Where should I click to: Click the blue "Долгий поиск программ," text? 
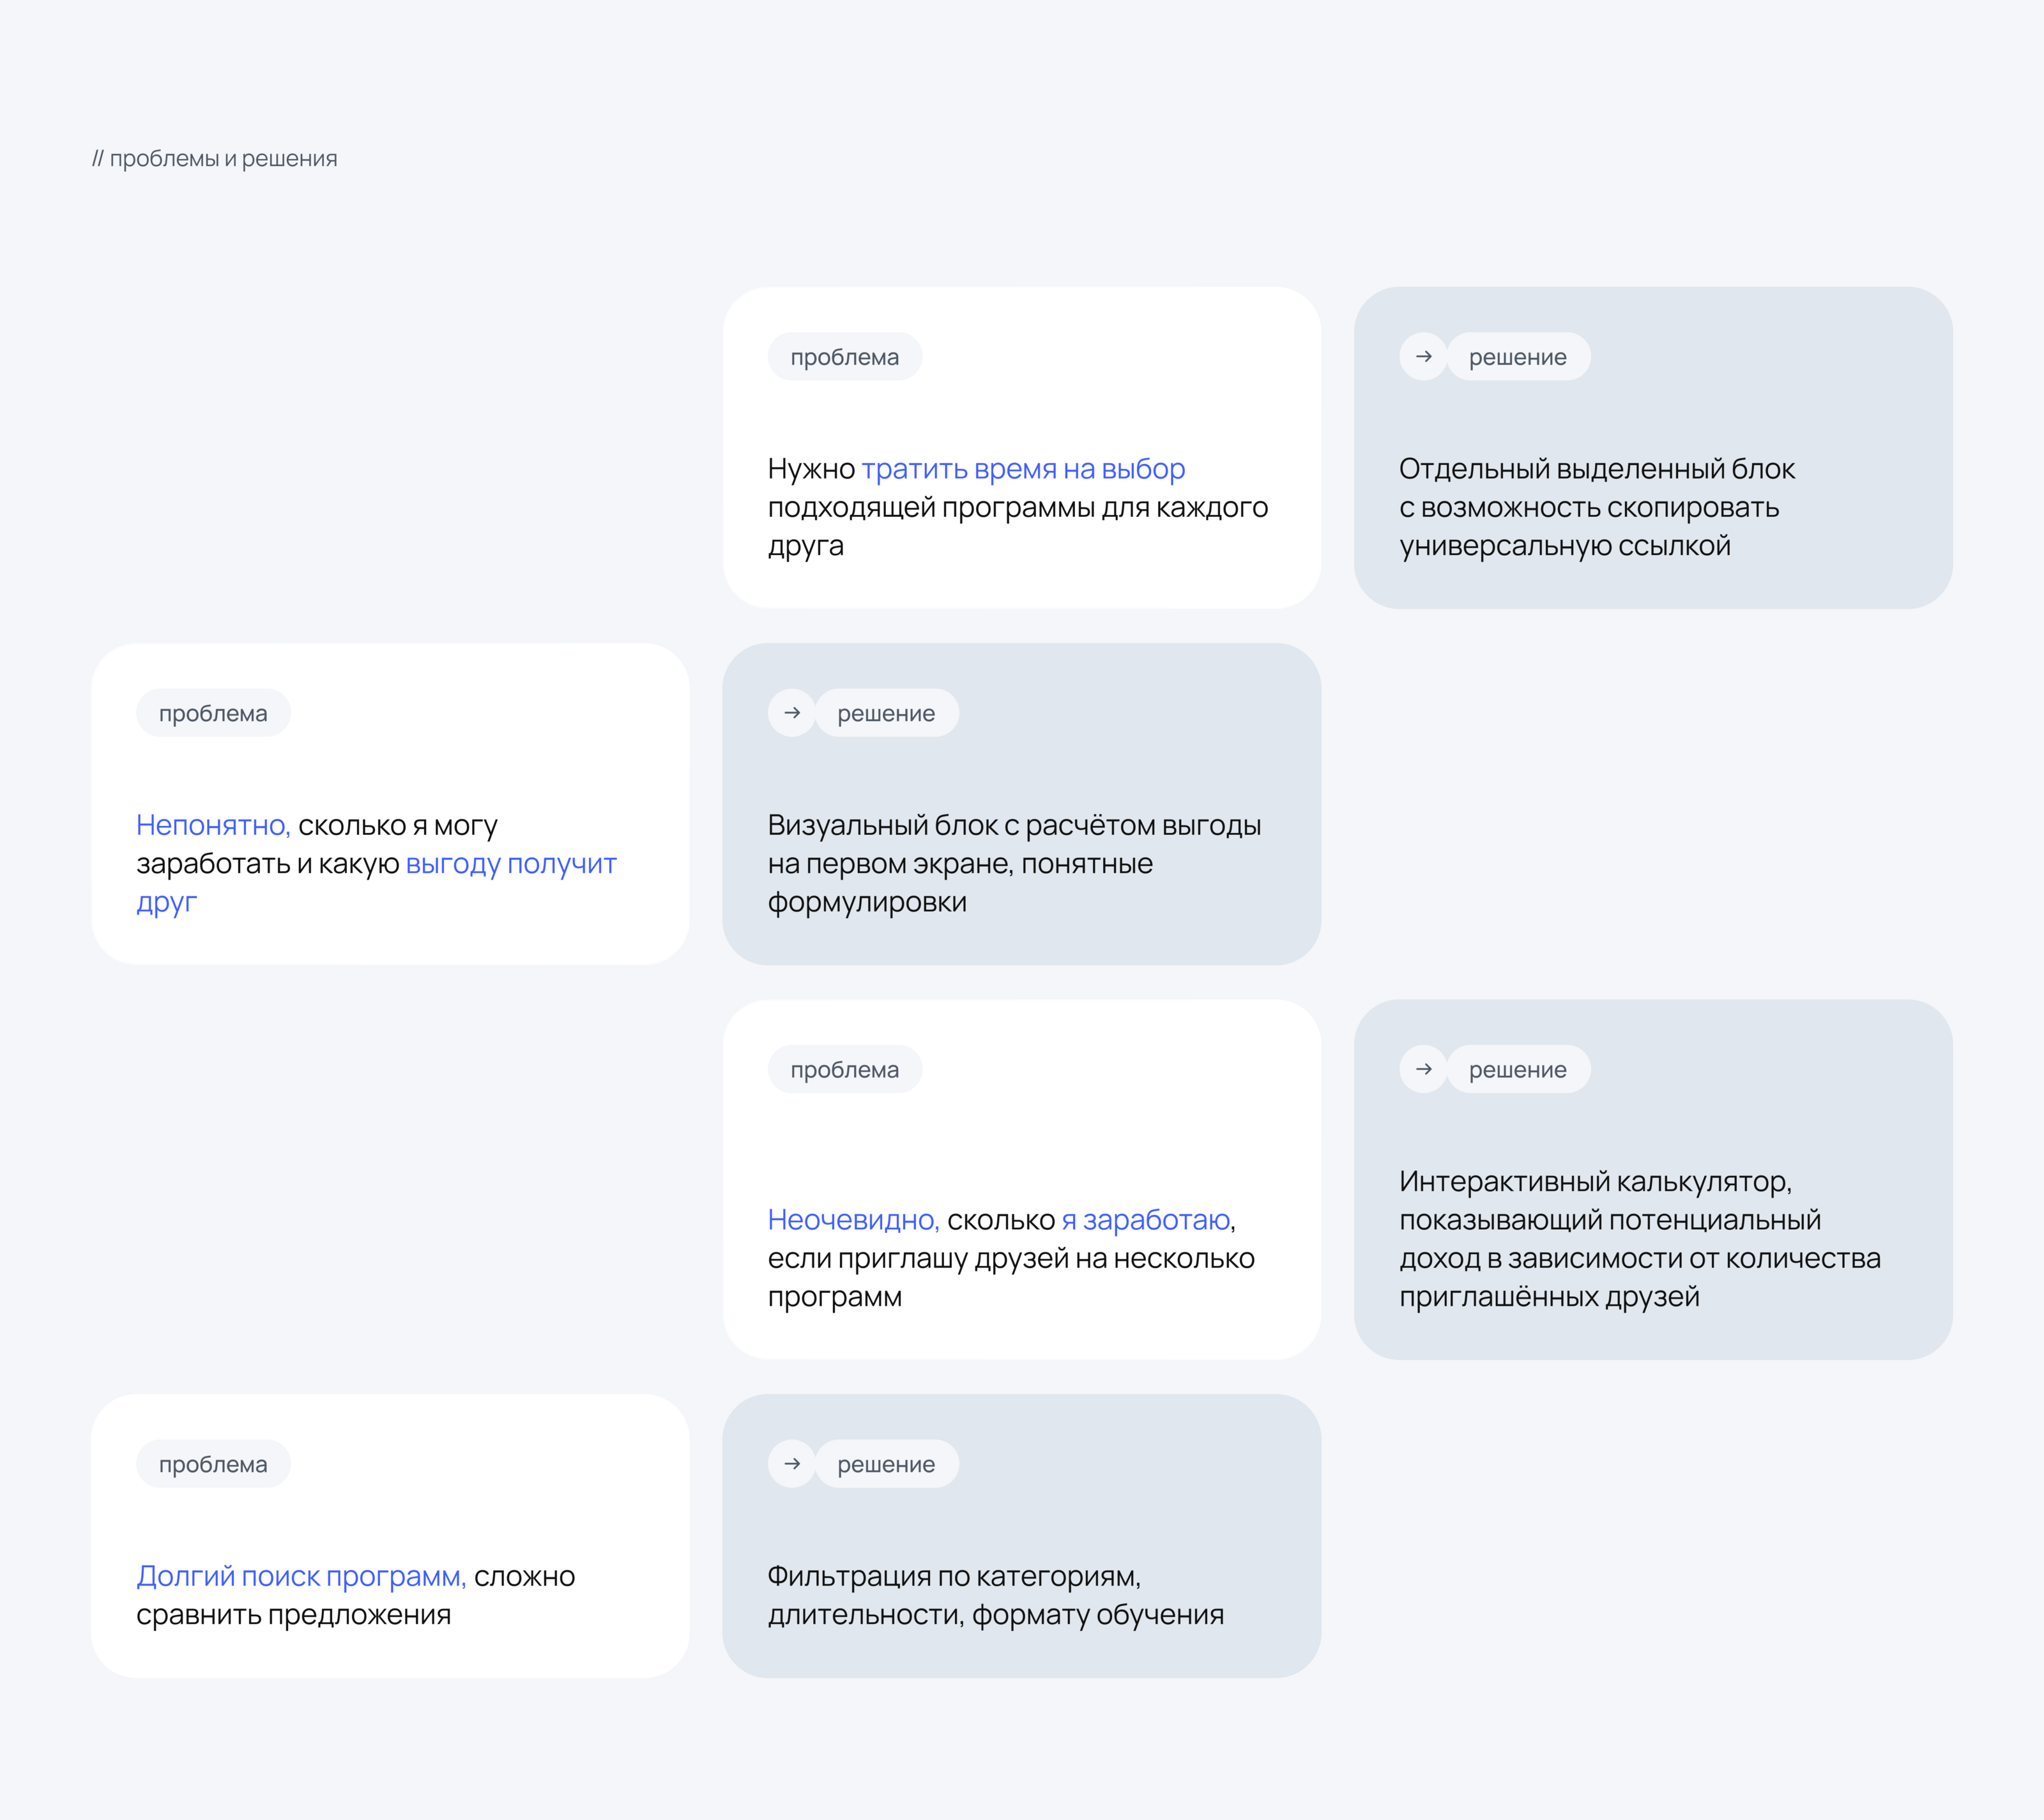coord(301,1576)
